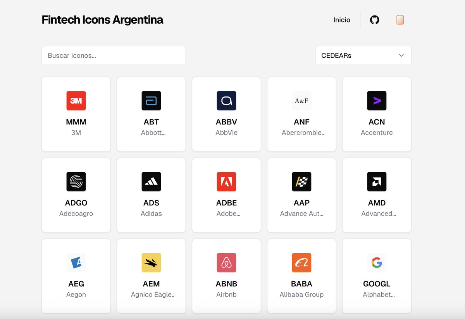Select the AMD logo icon
Screen dimensions: 465x319
tap(377, 182)
